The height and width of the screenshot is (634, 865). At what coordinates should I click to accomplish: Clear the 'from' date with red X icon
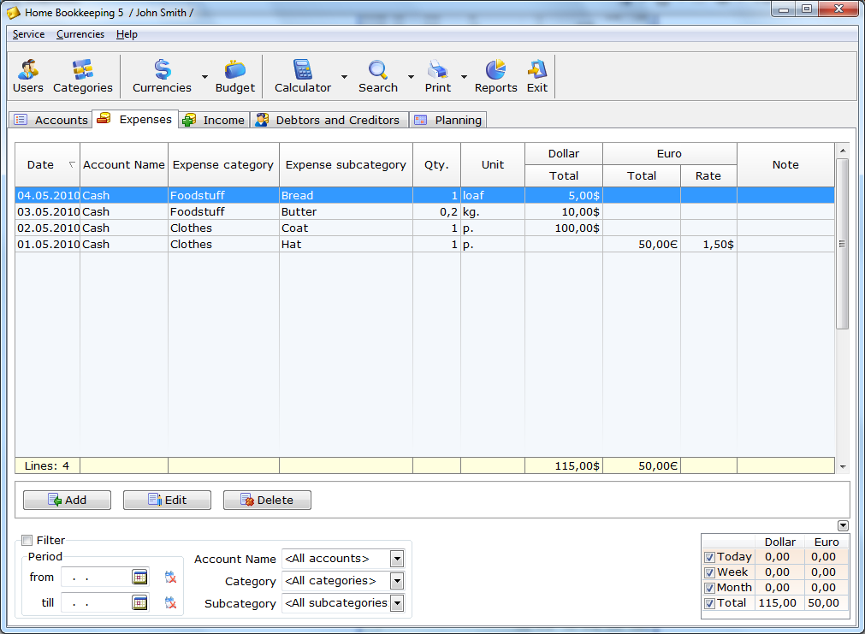tap(170, 578)
